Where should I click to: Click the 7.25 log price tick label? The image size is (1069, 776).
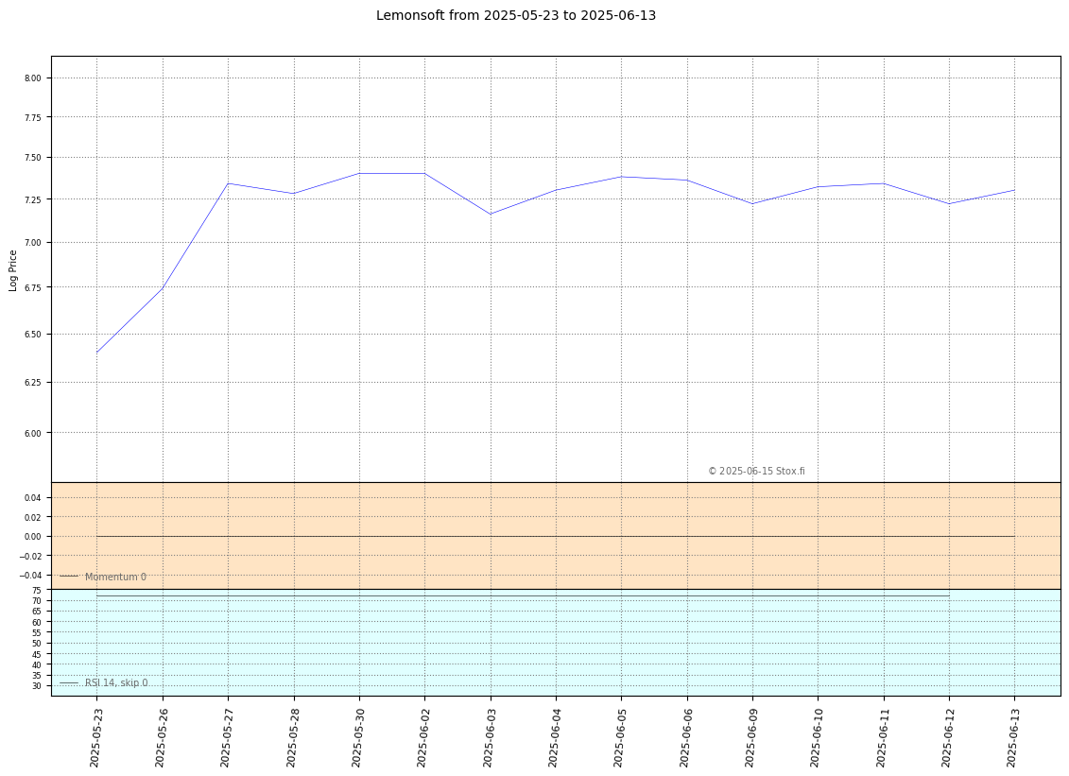33,199
